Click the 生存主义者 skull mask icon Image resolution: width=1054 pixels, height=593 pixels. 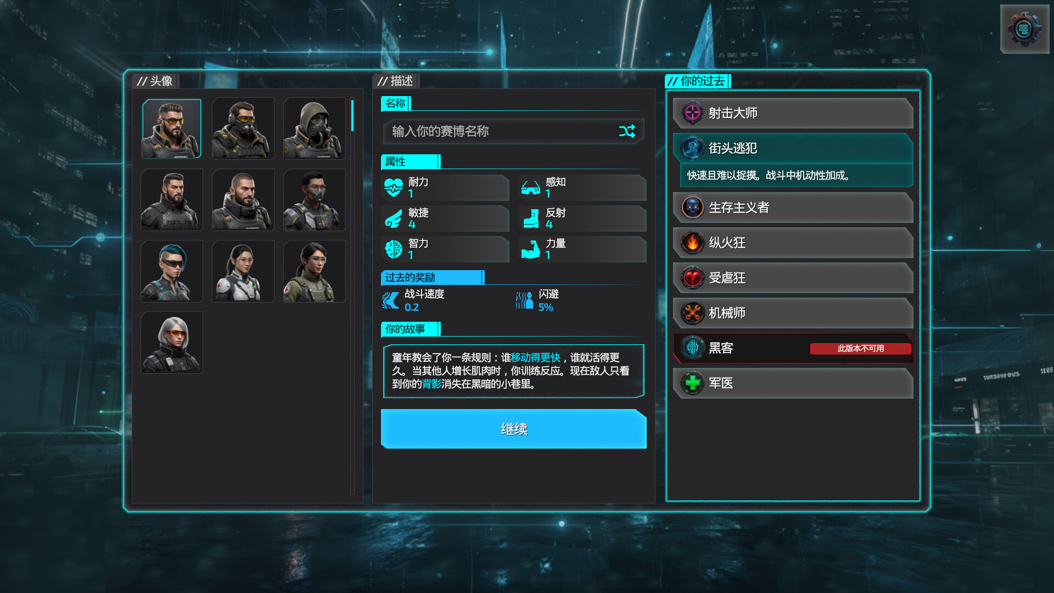(x=693, y=208)
